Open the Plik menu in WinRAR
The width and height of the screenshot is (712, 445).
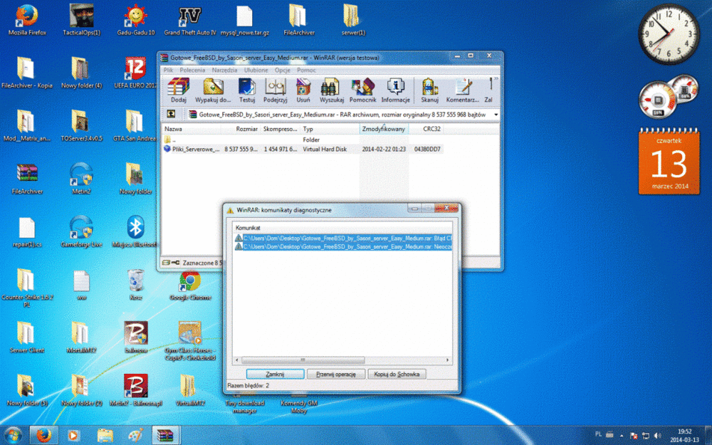pos(169,70)
